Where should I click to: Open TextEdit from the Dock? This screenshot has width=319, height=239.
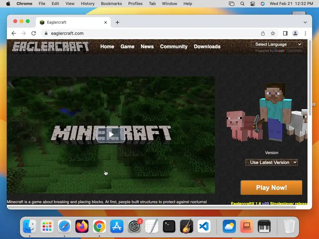pyautogui.click(x=152, y=226)
